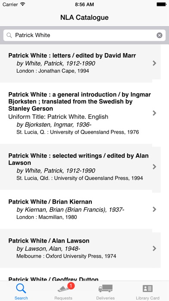Screen dimensions: 169x301
Task: Open the Requests tab icon
Action: (64, 288)
